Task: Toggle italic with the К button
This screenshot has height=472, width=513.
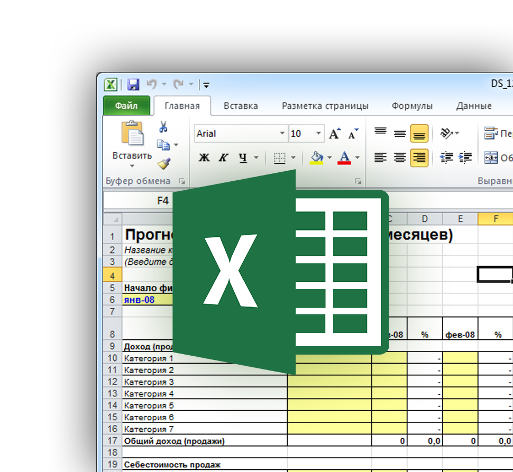Action: [x=224, y=158]
